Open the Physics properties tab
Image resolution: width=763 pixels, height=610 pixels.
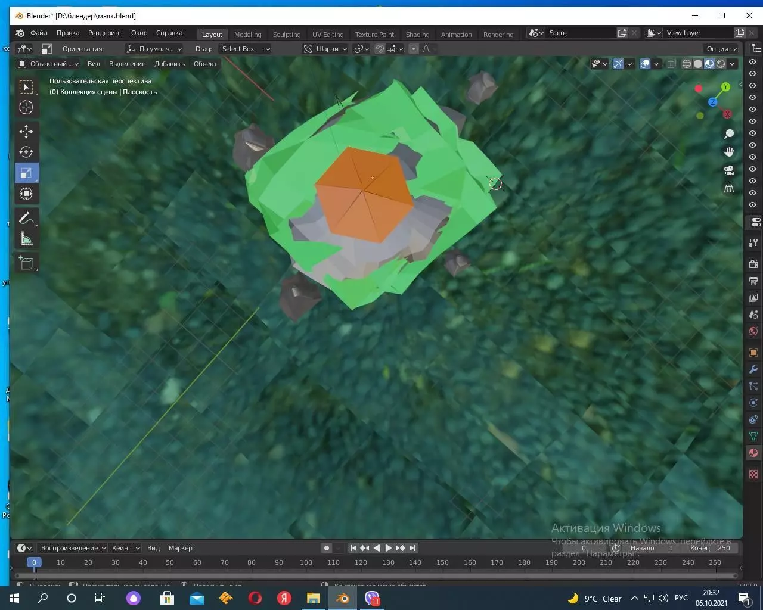pyautogui.click(x=753, y=403)
